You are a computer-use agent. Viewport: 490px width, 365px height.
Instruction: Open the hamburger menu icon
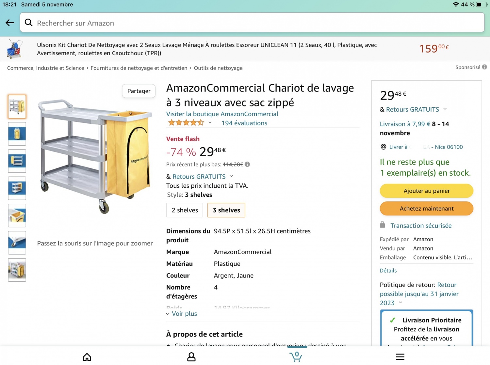(400, 357)
